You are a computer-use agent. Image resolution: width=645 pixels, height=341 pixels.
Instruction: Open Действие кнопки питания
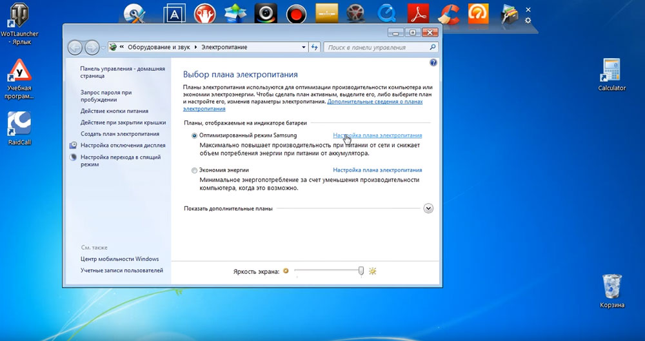tap(114, 111)
